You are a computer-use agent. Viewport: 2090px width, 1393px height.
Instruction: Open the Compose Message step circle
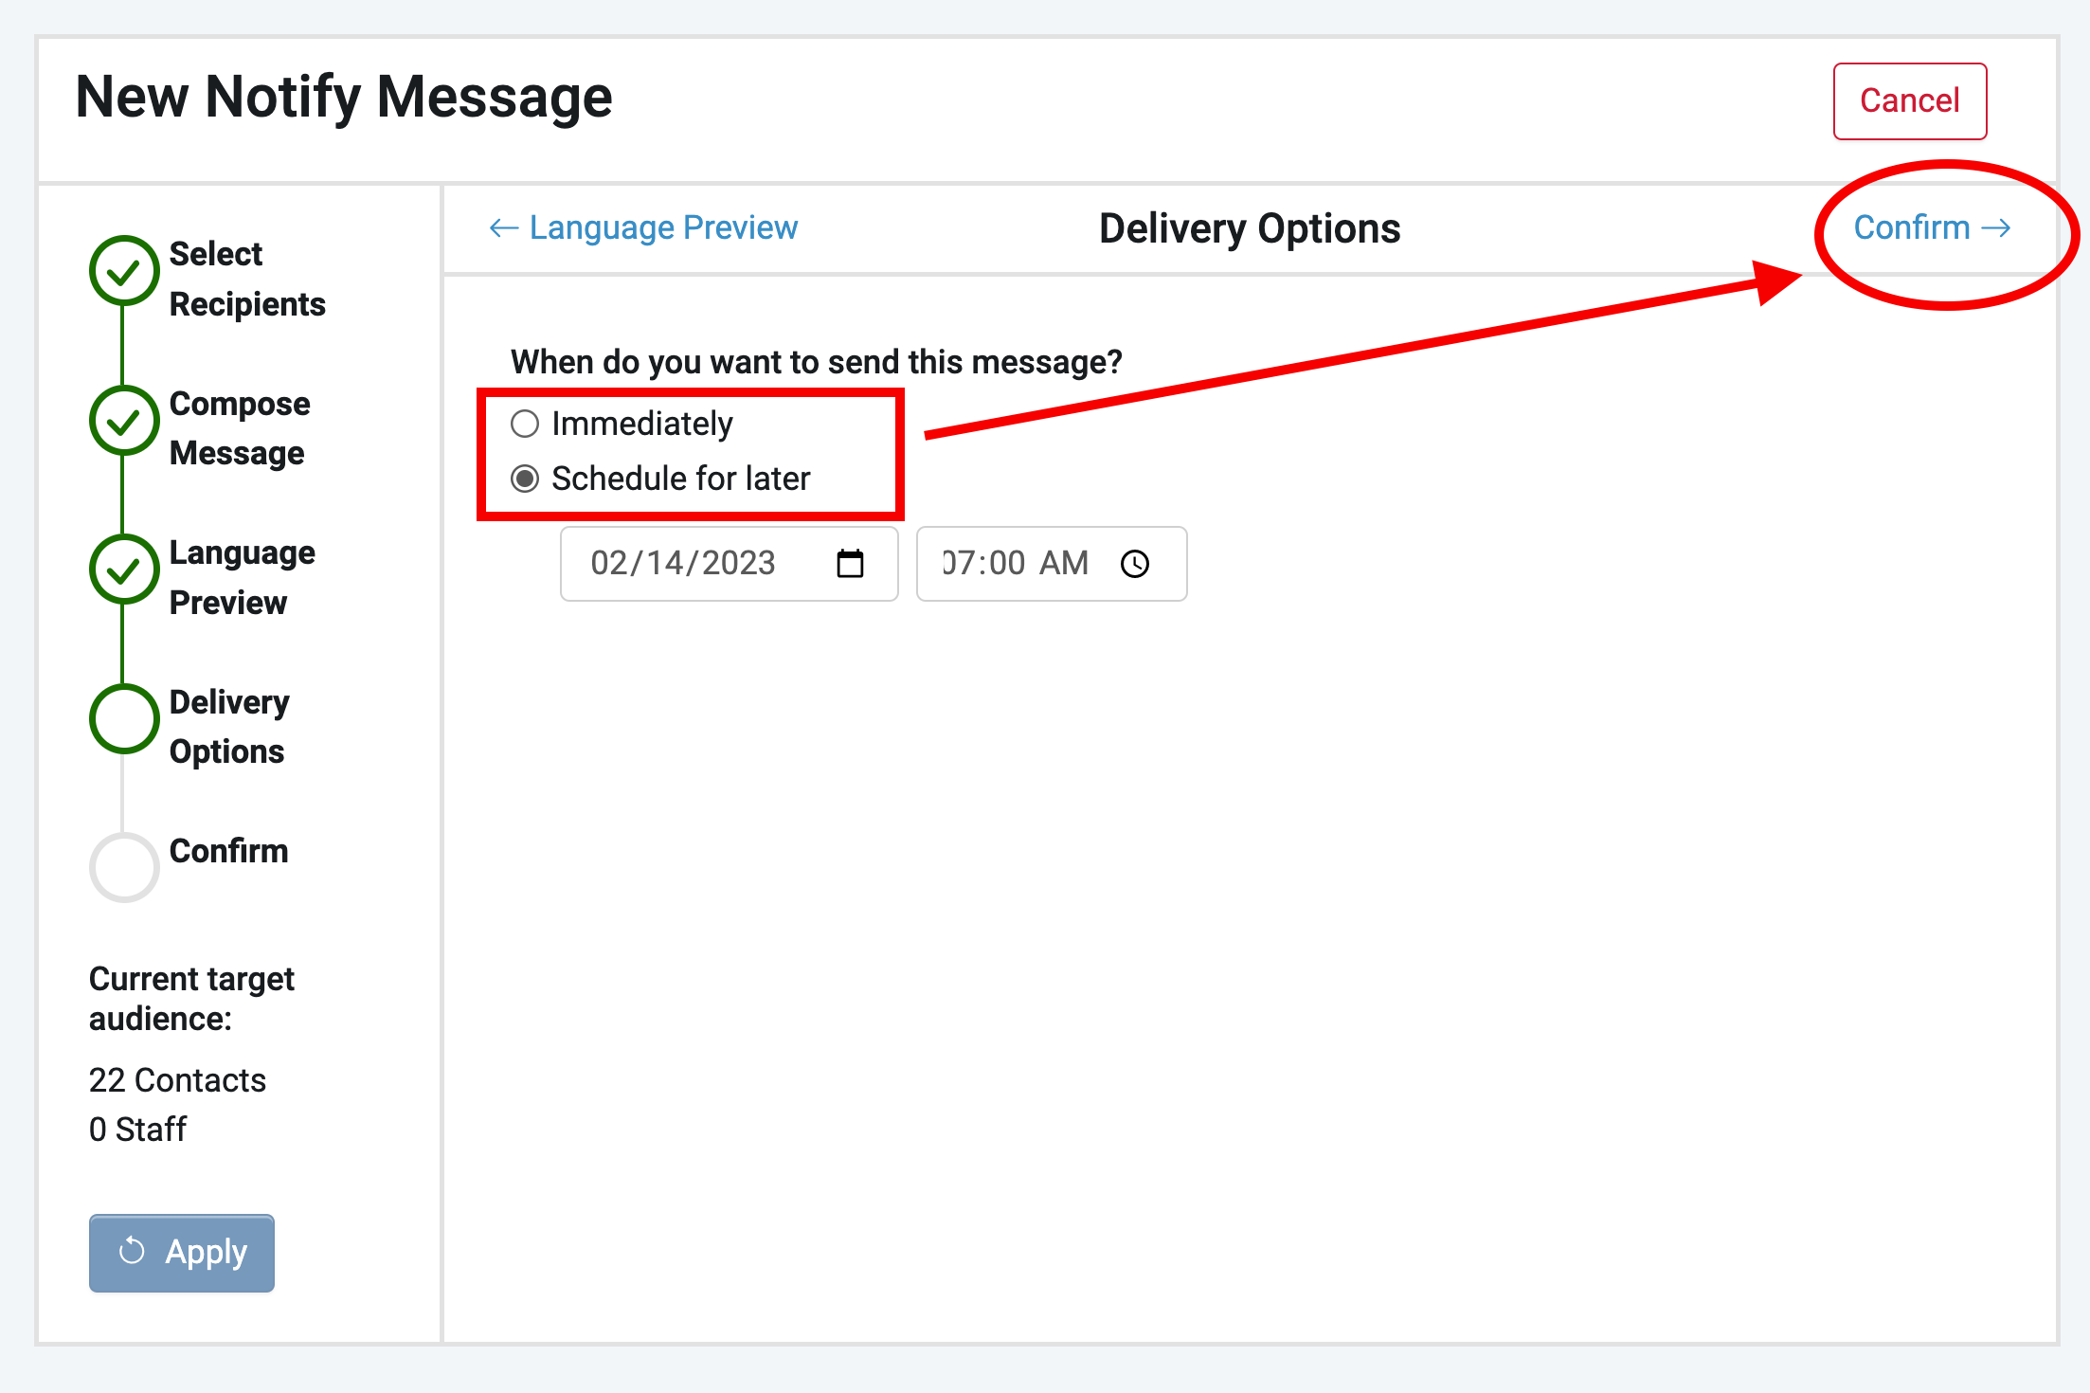click(x=124, y=421)
